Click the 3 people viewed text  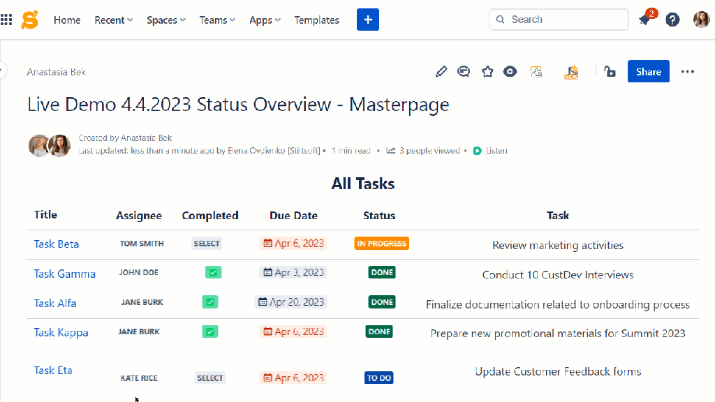[429, 151]
